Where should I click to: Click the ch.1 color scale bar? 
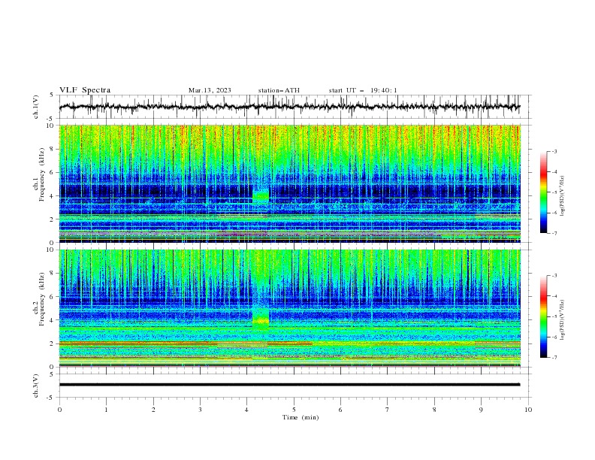tap(543, 192)
